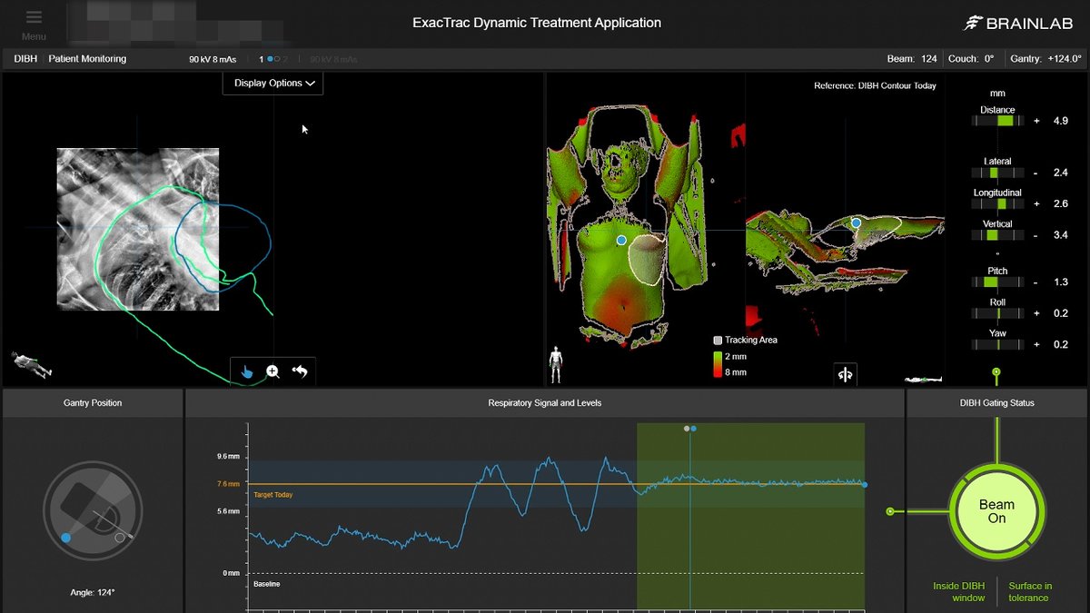Open the Patient Monitoring tab

pyautogui.click(x=87, y=59)
